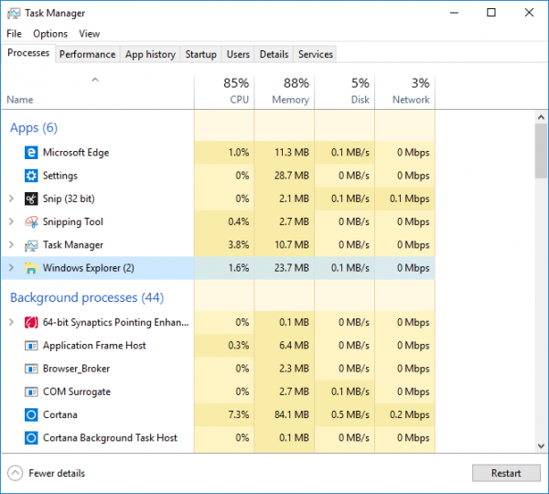549x494 pixels.
Task: Expand the Task Manager process group
Action: tap(11, 245)
